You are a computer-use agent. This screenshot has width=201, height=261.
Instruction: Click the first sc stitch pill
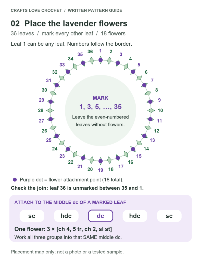32,216
